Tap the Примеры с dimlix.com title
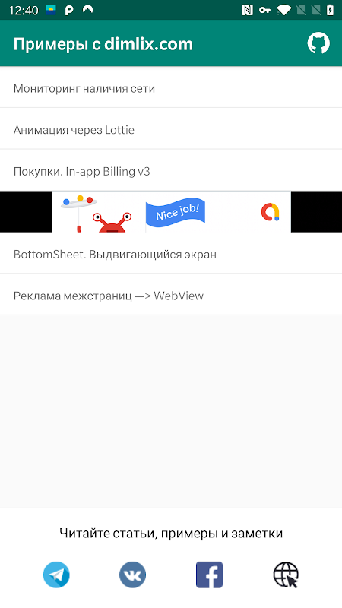The image size is (342, 608). [x=103, y=44]
